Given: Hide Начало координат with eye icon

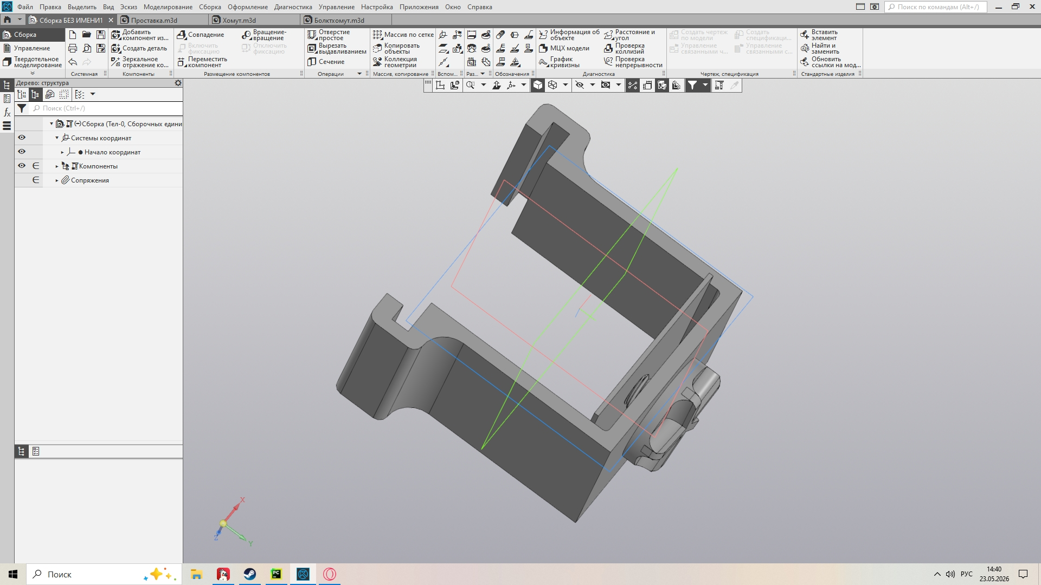Looking at the screenshot, I should click(x=22, y=152).
